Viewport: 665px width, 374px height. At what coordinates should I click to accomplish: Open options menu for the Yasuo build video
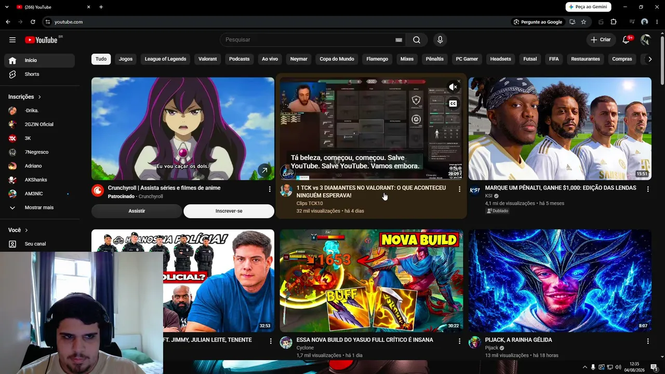pos(459,341)
